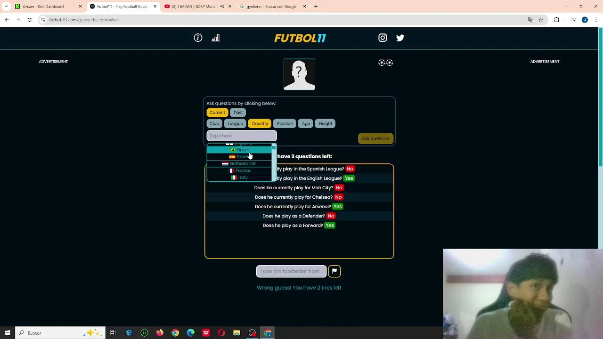The width and height of the screenshot is (603, 339).
Task: Click the Buscar taskbar search box
Action: (61, 333)
